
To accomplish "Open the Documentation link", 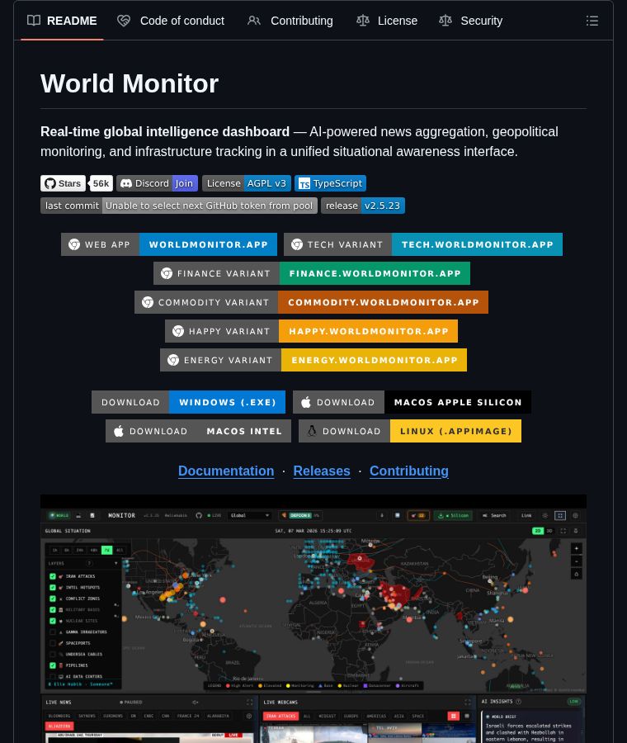I will (226, 471).
